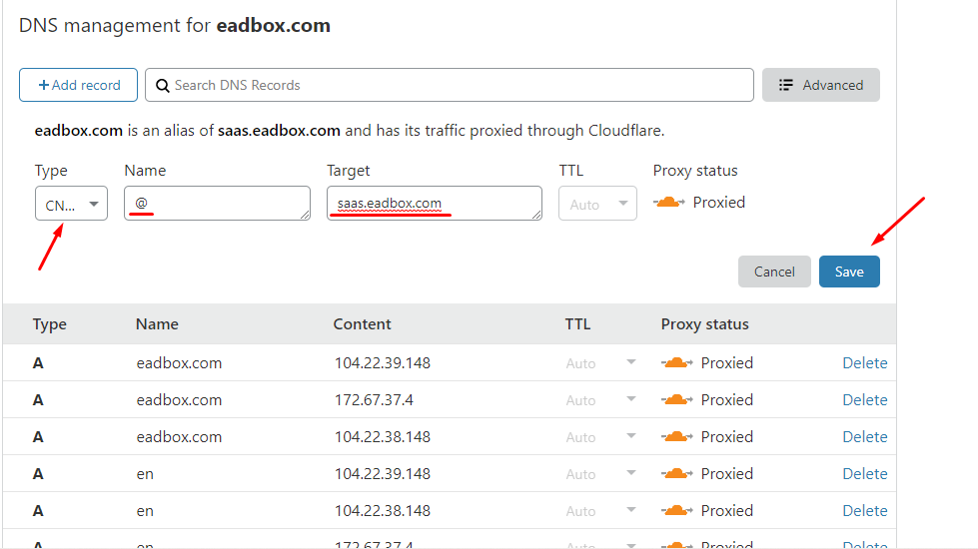
Task: Toggle the Proxied cloud in the edit form
Action: 668,202
